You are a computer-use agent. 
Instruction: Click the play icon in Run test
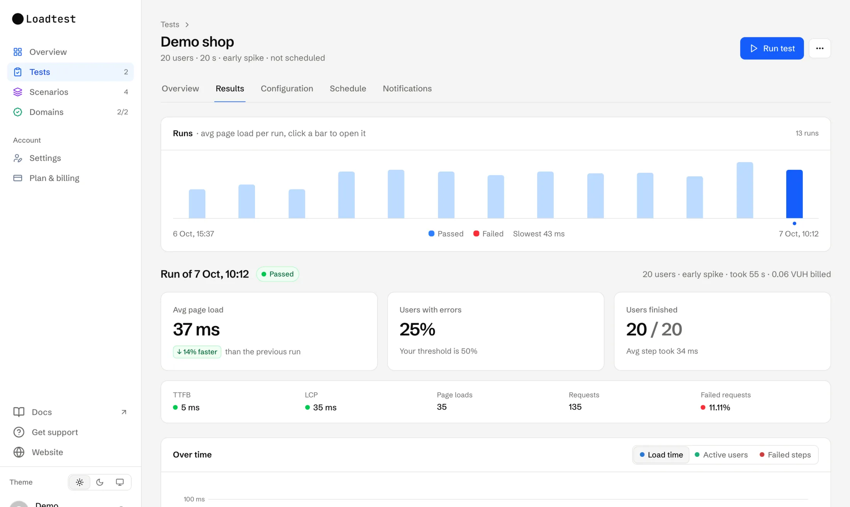pyautogui.click(x=754, y=48)
